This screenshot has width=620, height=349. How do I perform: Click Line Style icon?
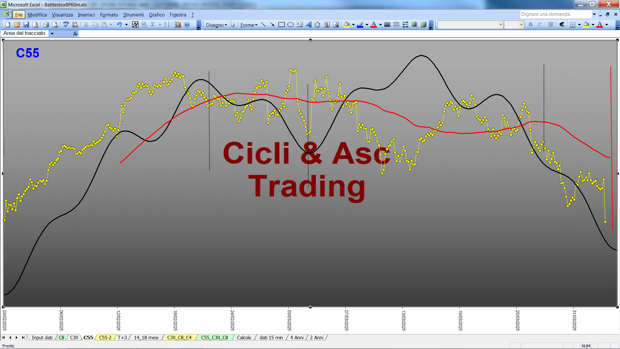387,25
